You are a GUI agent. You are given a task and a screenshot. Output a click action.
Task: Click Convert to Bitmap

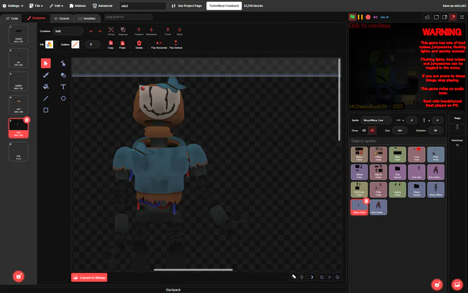(89, 277)
